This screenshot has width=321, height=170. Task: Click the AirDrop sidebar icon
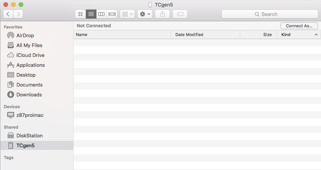[x=11, y=35]
